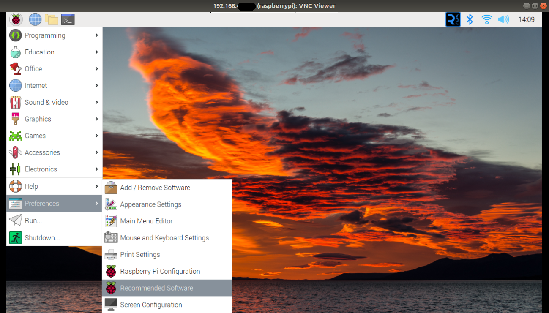Viewport: 549px width, 313px height.
Task: Launch the web browser globe icon
Action: pyautogui.click(x=35, y=19)
